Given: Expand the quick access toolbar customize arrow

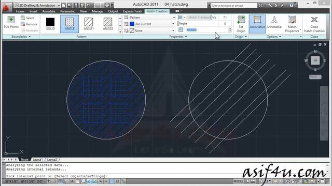Looking at the screenshot, I should click(112, 5).
